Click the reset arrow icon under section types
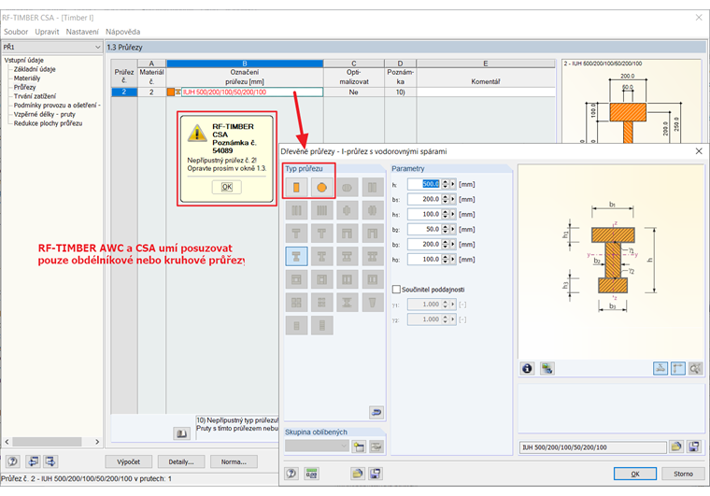 tap(376, 412)
